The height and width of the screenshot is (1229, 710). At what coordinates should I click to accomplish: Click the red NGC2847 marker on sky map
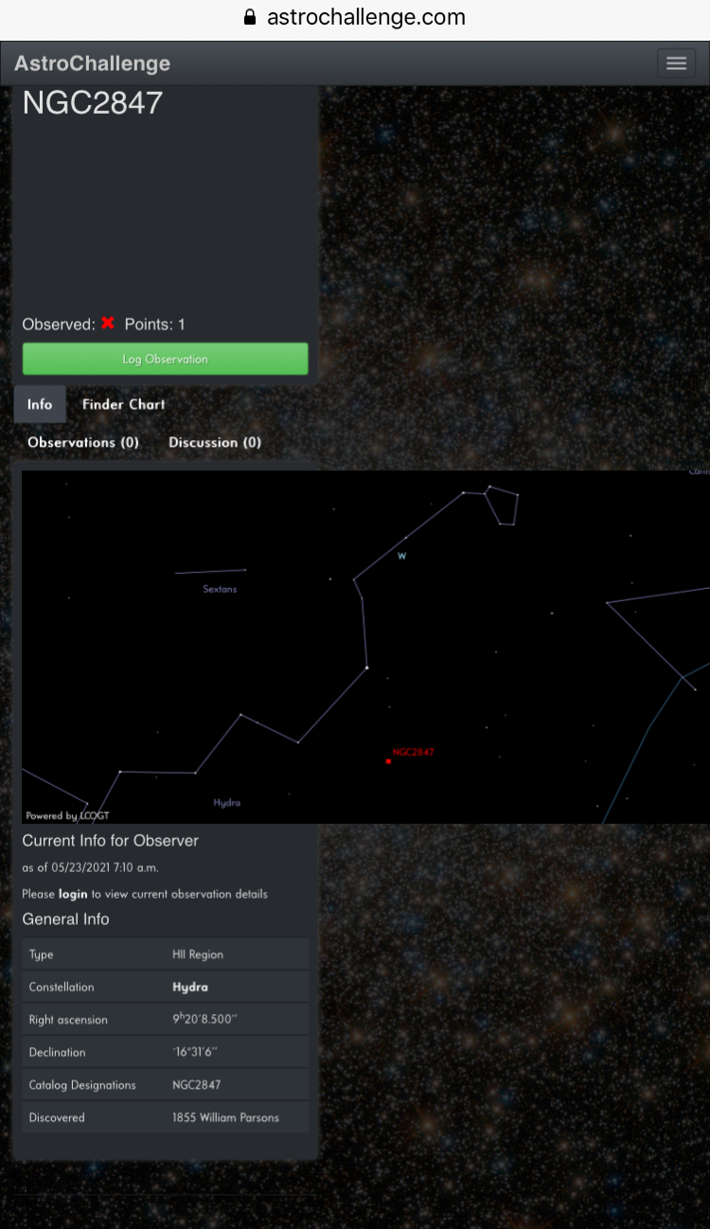point(388,760)
